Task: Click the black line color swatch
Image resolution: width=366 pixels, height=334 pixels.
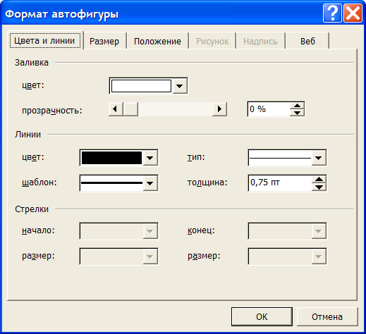Action: pos(111,158)
